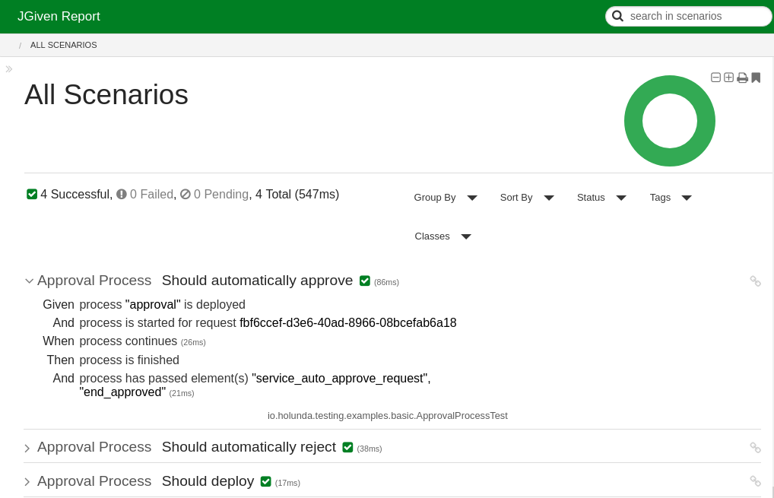The width and height of the screenshot is (774, 498).
Task: Click the JGiven Report home link
Action: pyautogui.click(x=59, y=16)
